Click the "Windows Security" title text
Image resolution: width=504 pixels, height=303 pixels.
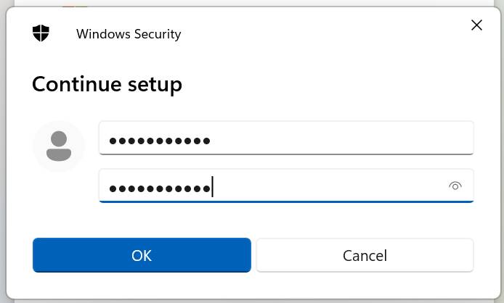point(129,33)
